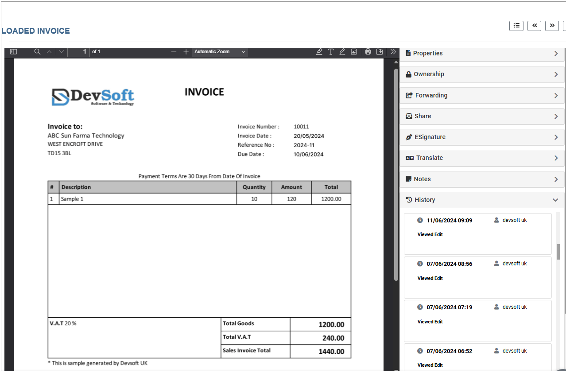Screen dimensions: 566x373
Task: Go to previous document (double left arrows)
Action: point(535,26)
